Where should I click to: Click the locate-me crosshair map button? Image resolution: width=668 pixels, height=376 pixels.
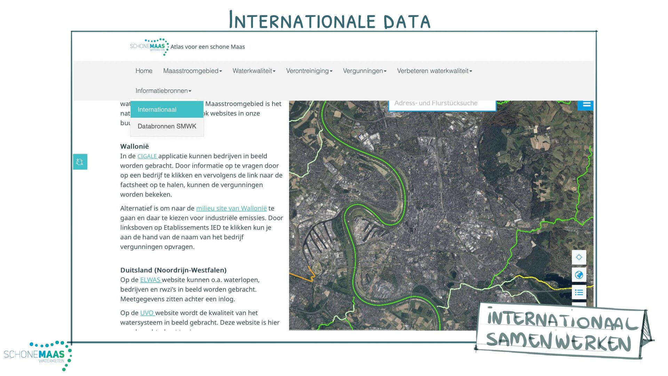pos(579,257)
